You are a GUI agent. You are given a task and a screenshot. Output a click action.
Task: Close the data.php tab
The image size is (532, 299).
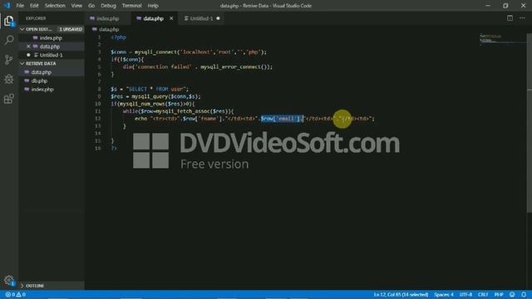tap(171, 18)
